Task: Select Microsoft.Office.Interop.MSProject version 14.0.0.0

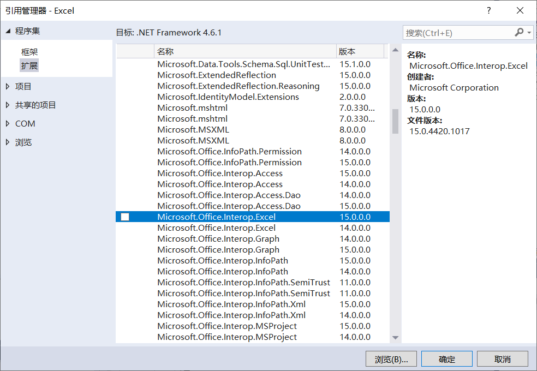Action: pyautogui.click(x=253, y=337)
